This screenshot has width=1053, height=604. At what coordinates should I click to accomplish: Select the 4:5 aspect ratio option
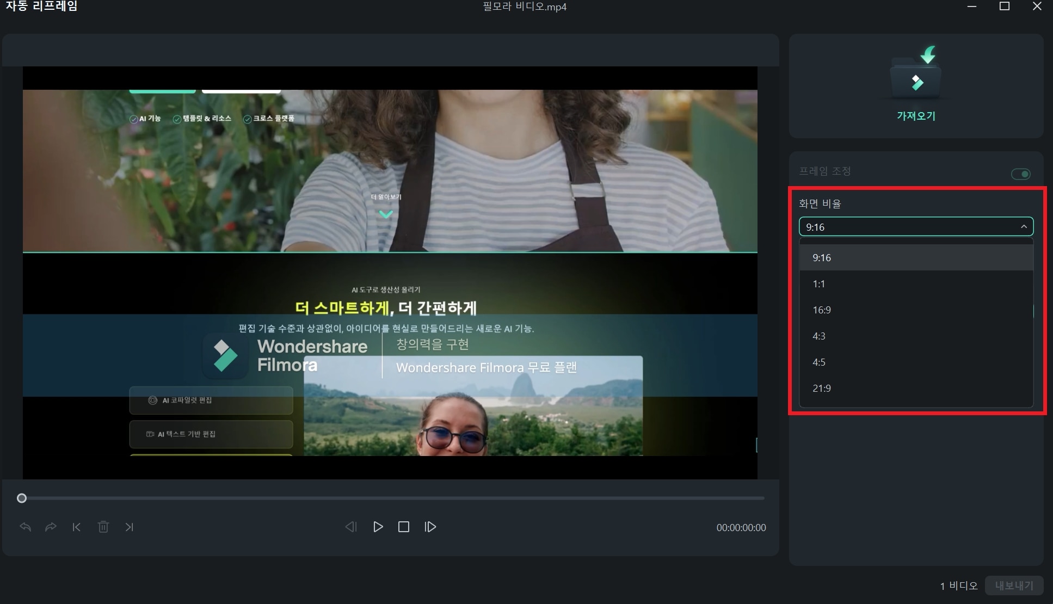[x=916, y=362]
